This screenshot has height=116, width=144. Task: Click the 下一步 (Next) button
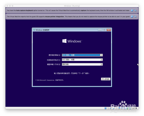[106, 79]
